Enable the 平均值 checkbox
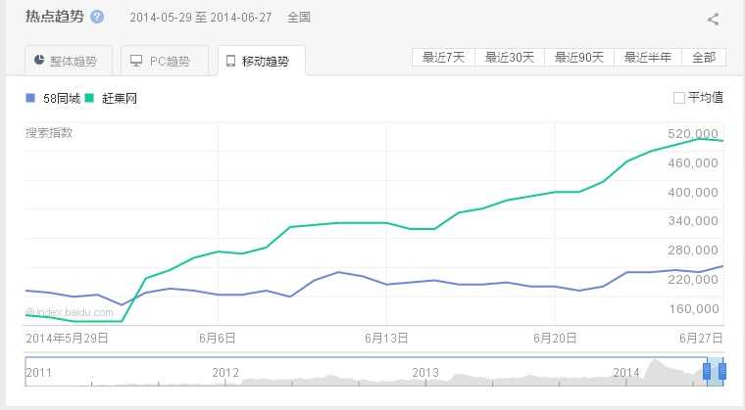 pos(678,98)
